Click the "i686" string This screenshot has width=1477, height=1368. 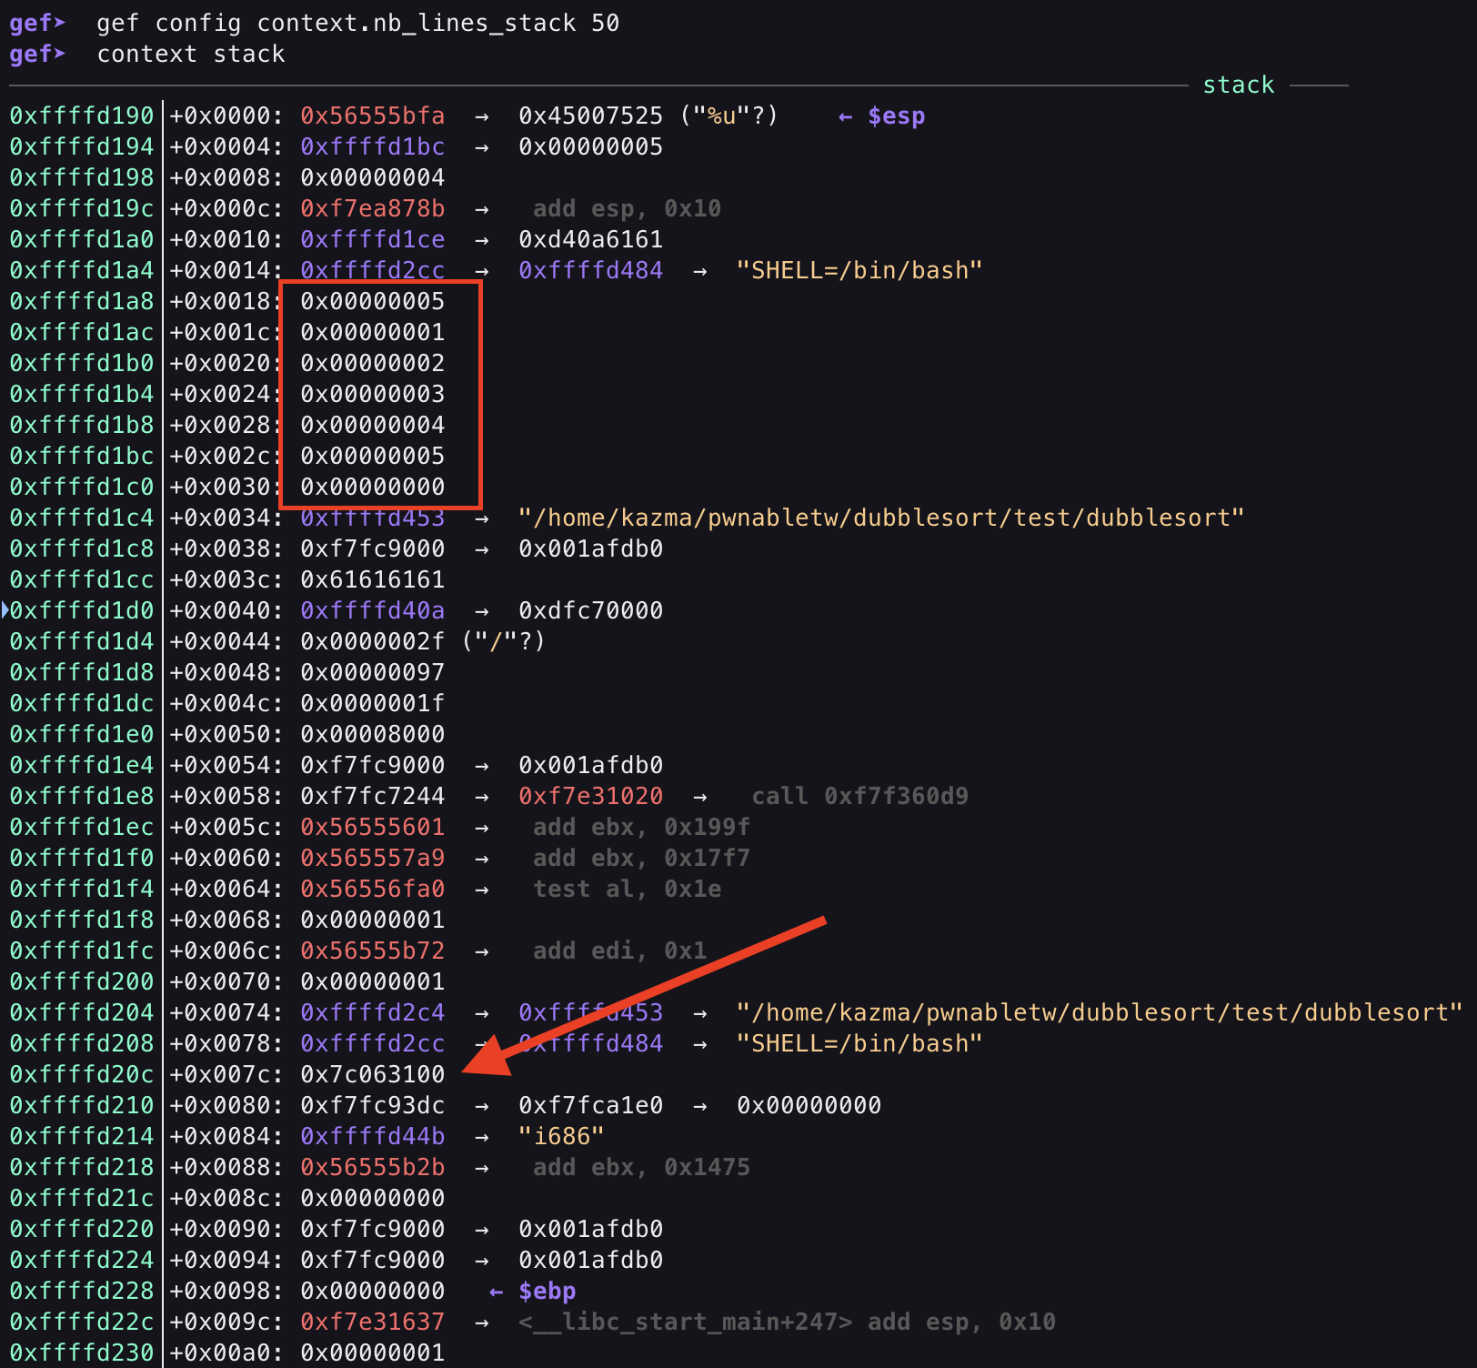(561, 1136)
